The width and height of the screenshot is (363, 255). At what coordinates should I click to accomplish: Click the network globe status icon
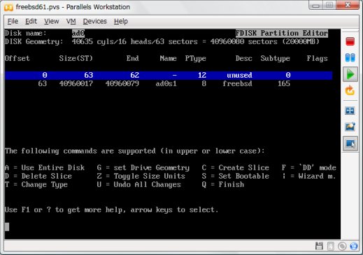(x=353, y=246)
